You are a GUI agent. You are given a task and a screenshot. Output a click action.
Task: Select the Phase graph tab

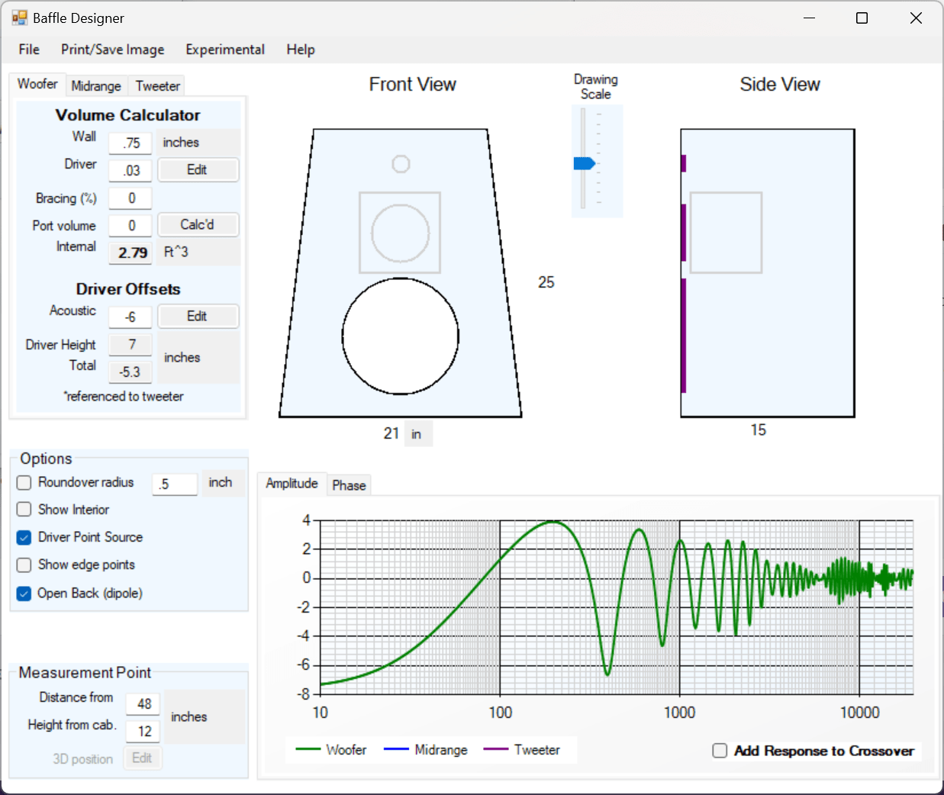[349, 485]
